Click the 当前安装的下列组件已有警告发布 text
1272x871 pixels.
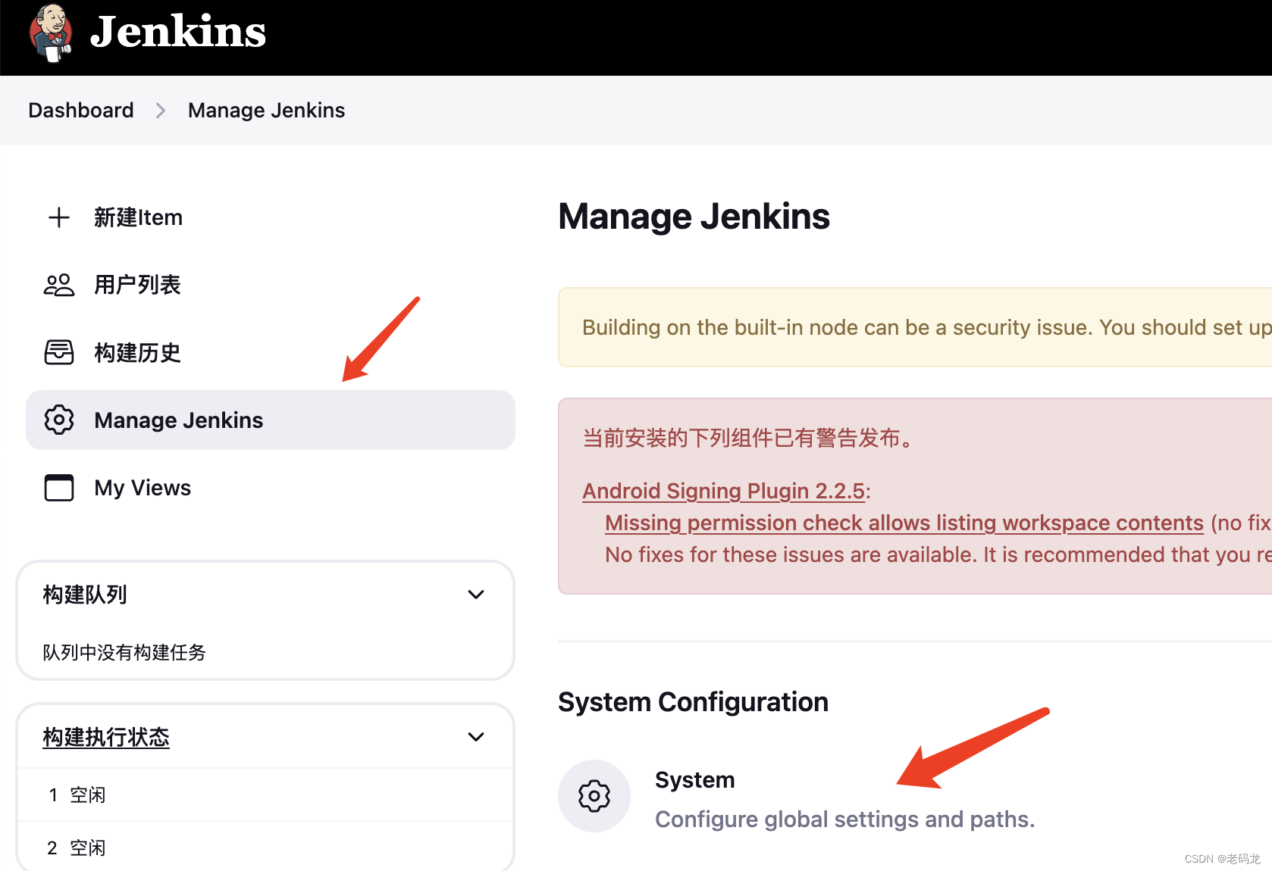(748, 438)
